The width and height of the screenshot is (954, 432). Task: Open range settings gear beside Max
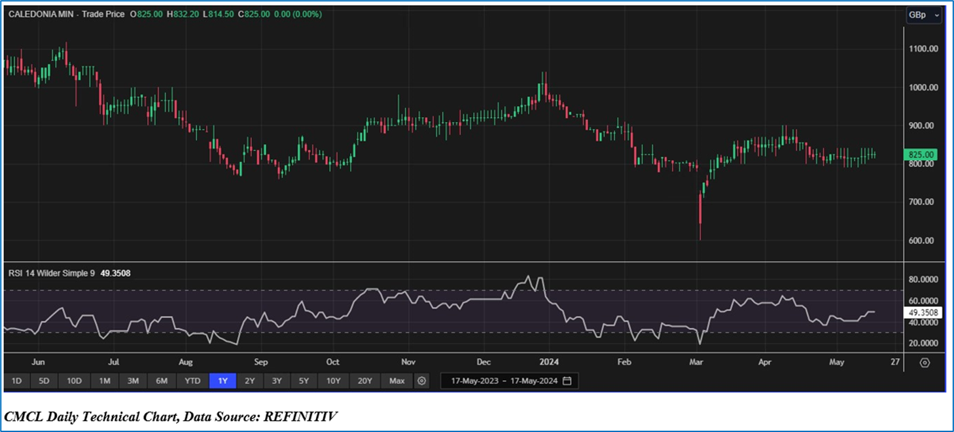coord(422,380)
